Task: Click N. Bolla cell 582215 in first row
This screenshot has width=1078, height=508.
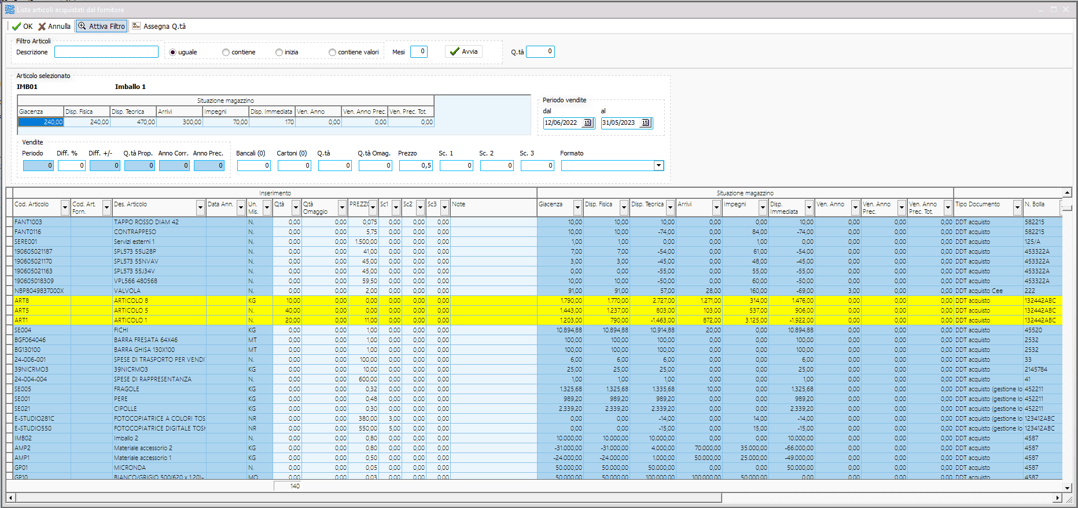Action: coord(1042,222)
